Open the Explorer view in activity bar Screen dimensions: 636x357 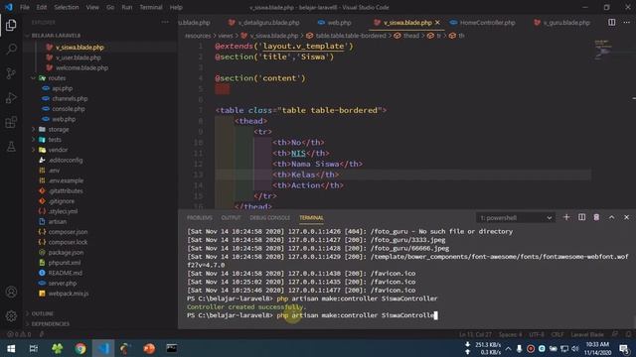click(x=11, y=25)
